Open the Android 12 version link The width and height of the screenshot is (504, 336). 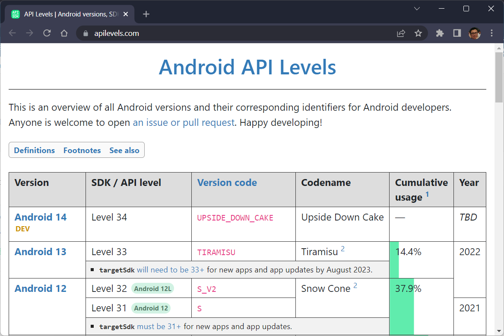coord(41,288)
